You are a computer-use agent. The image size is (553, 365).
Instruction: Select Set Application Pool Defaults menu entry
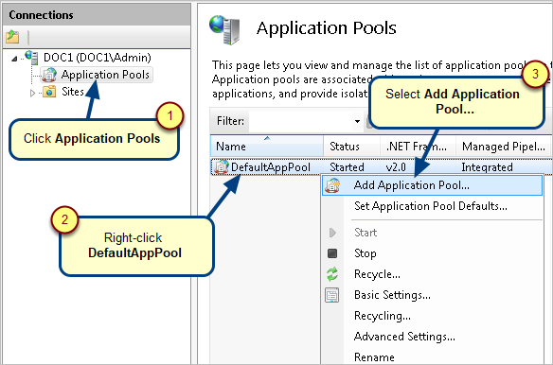point(433,206)
